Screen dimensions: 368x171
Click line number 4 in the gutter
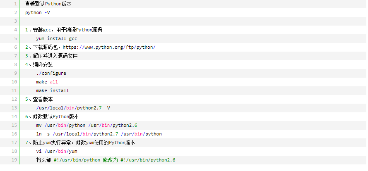coord(15,30)
